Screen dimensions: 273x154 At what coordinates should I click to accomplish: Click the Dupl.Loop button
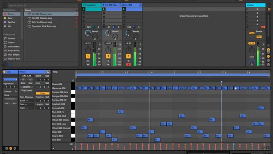pos(26,90)
